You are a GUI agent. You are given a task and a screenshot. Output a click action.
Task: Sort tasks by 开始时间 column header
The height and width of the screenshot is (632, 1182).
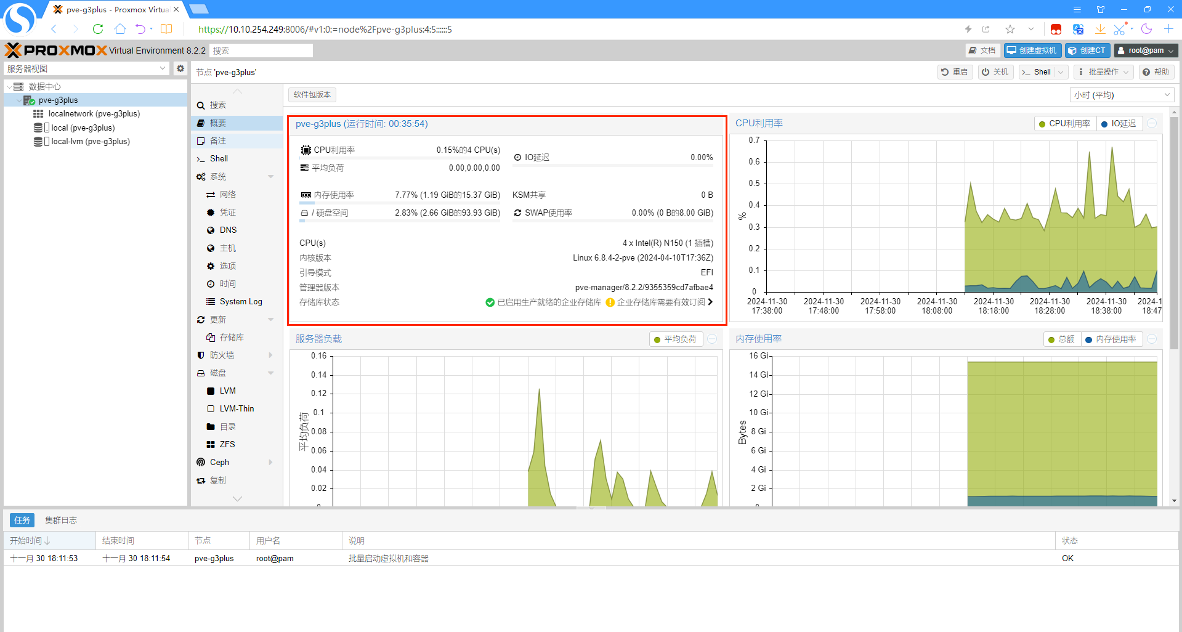(x=49, y=541)
